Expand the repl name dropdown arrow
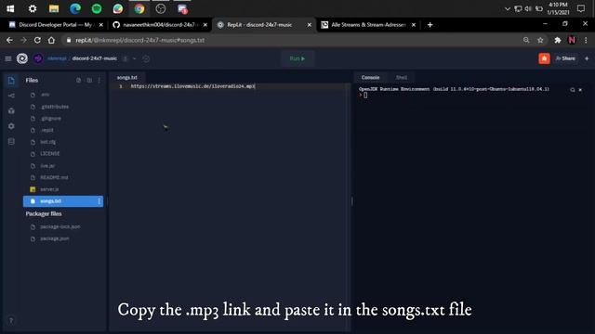Image resolution: width=595 pixels, height=334 pixels. tap(134, 58)
